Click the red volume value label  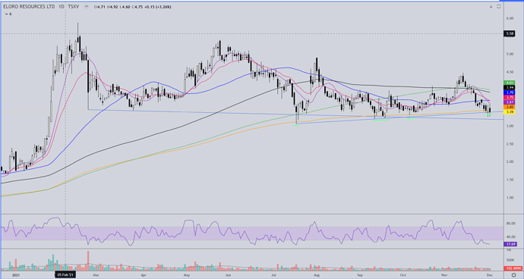click(513, 268)
